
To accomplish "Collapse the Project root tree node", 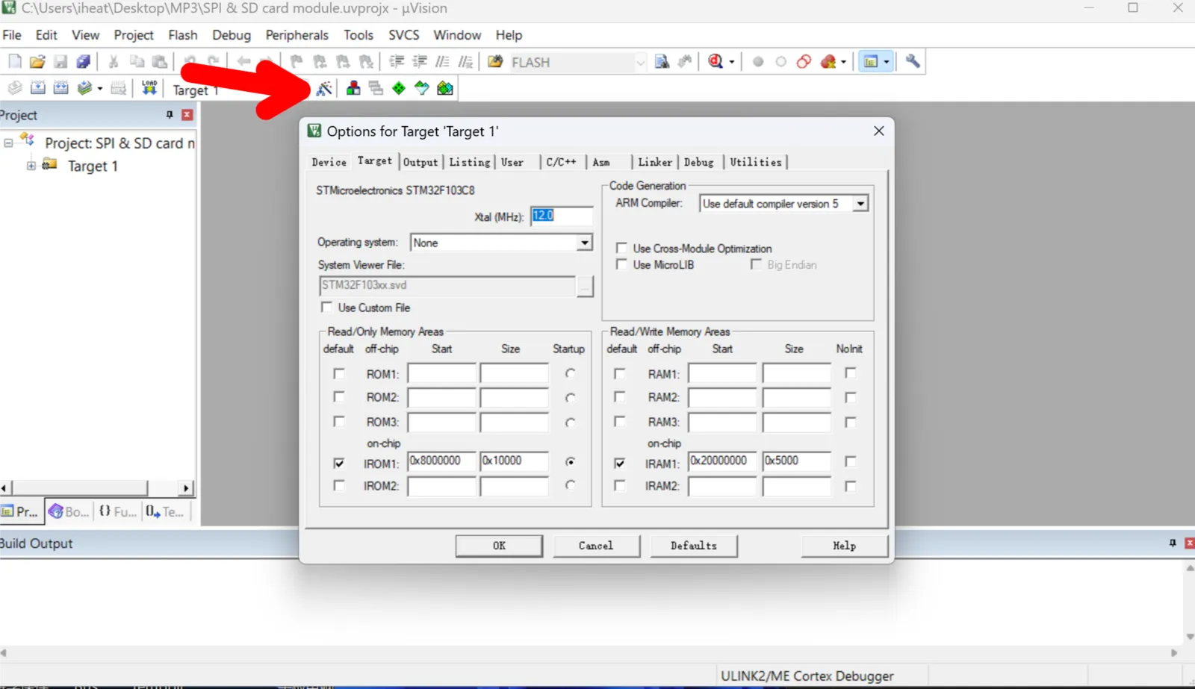I will [x=8, y=143].
